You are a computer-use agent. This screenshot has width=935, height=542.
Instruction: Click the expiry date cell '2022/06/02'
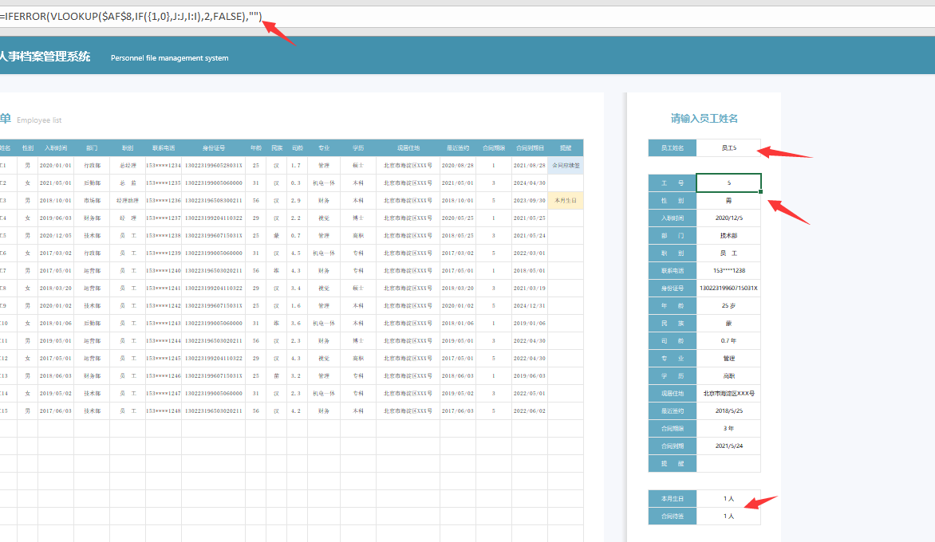click(x=530, y=411)
